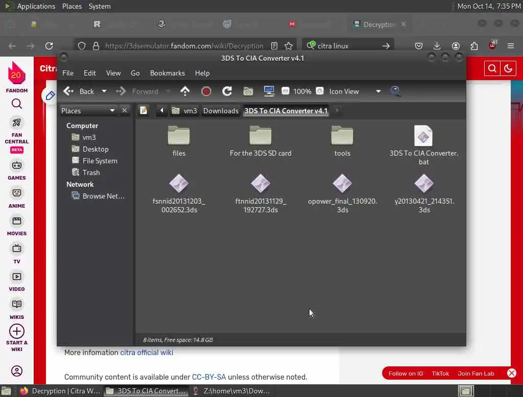Select 3DS To CIA Converter v4.1 path button
Screen dimensions: 523x397
[286, 111]
